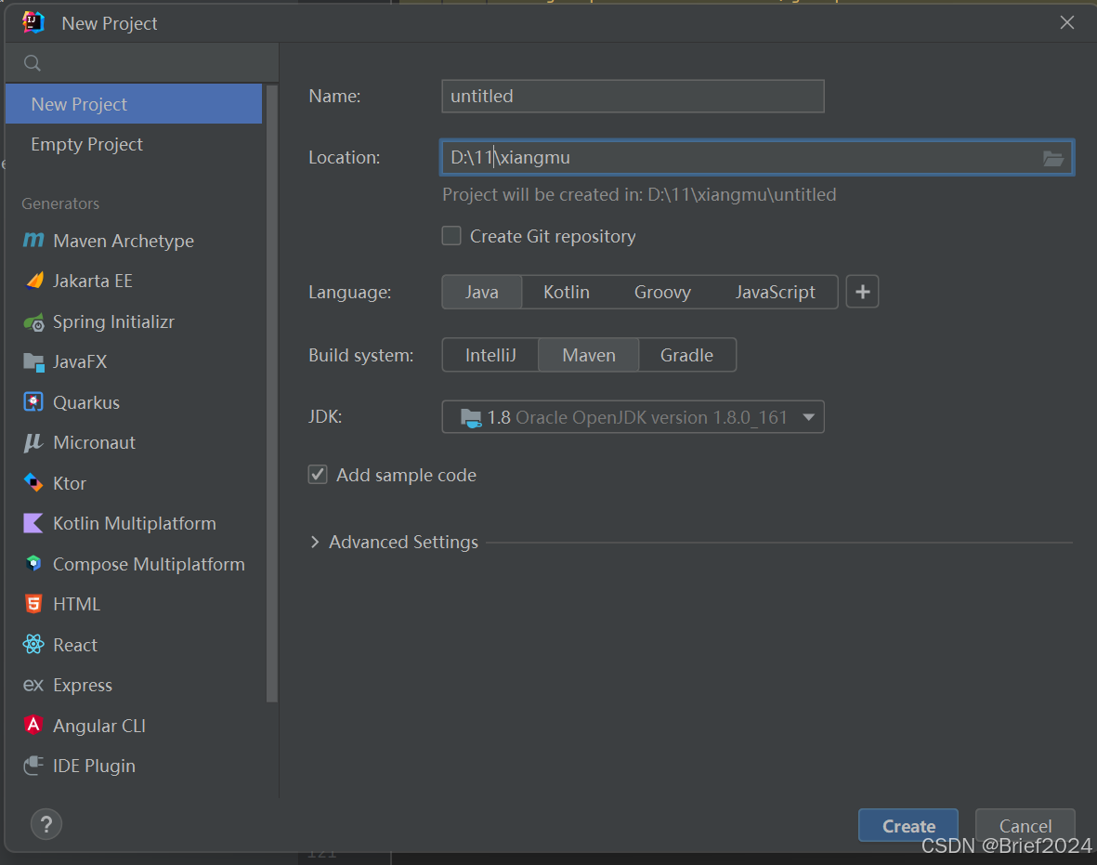The image size is (1097, 865).
Task: Open the Angular CLI generator
Action: point(134,726)
